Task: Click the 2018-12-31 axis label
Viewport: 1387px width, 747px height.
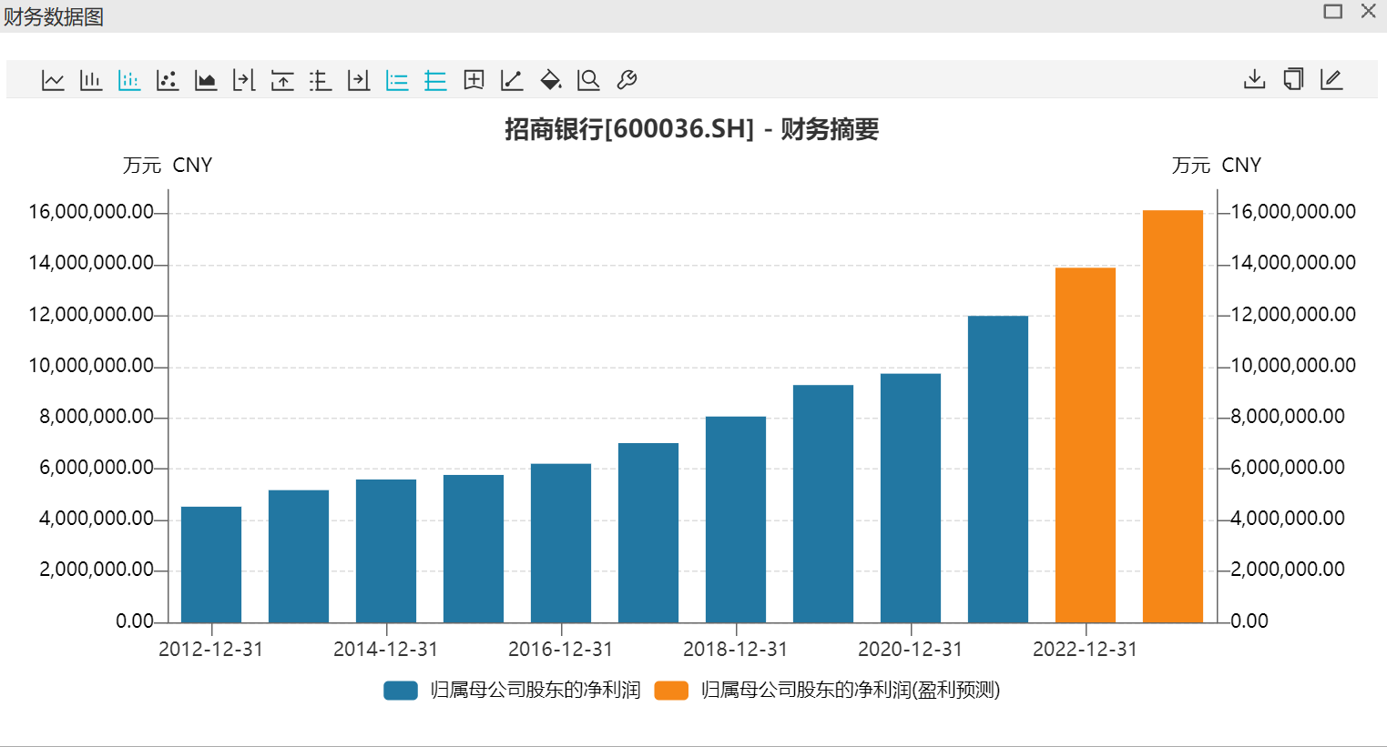Action: click(x=736, y=650)
